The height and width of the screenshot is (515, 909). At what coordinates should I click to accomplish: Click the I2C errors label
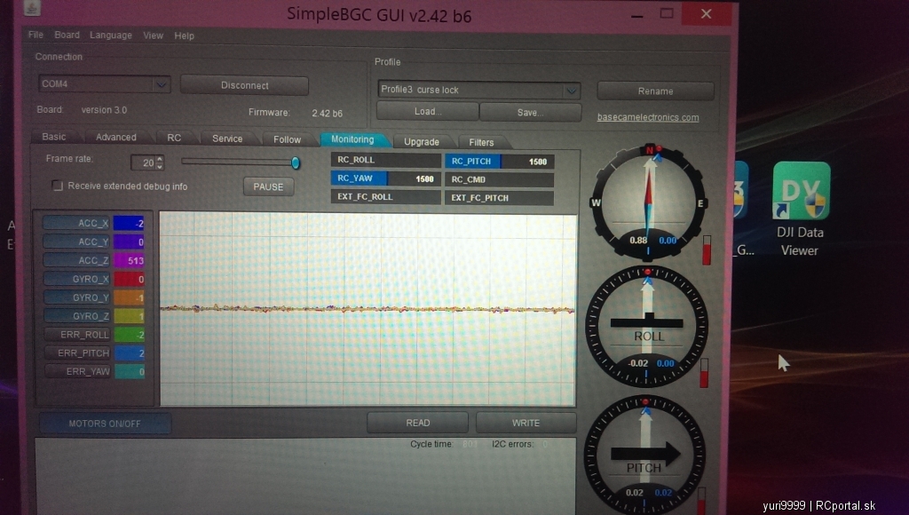click(x=512, y=444)
